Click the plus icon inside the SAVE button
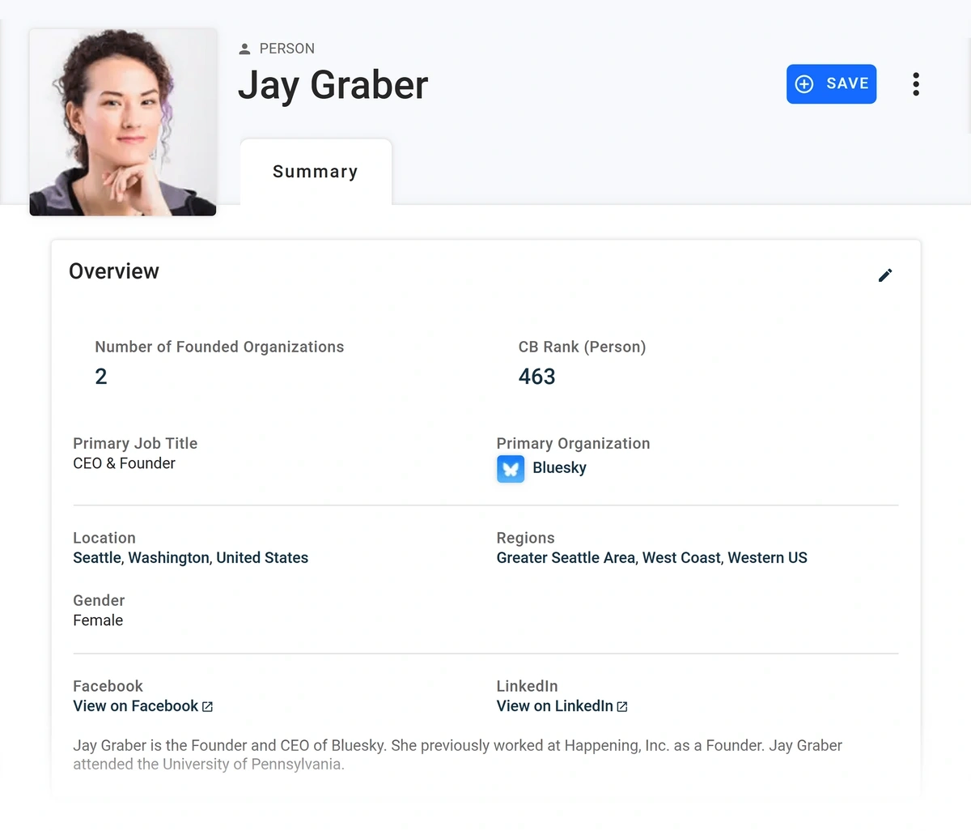Screen dimensions: 971x831 [804, 83]
